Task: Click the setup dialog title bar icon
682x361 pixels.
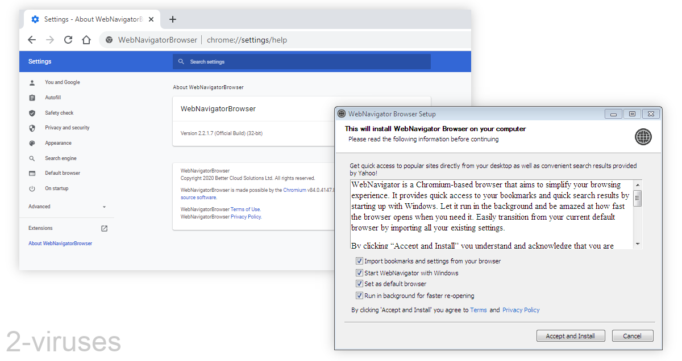Action: point(342,114)
